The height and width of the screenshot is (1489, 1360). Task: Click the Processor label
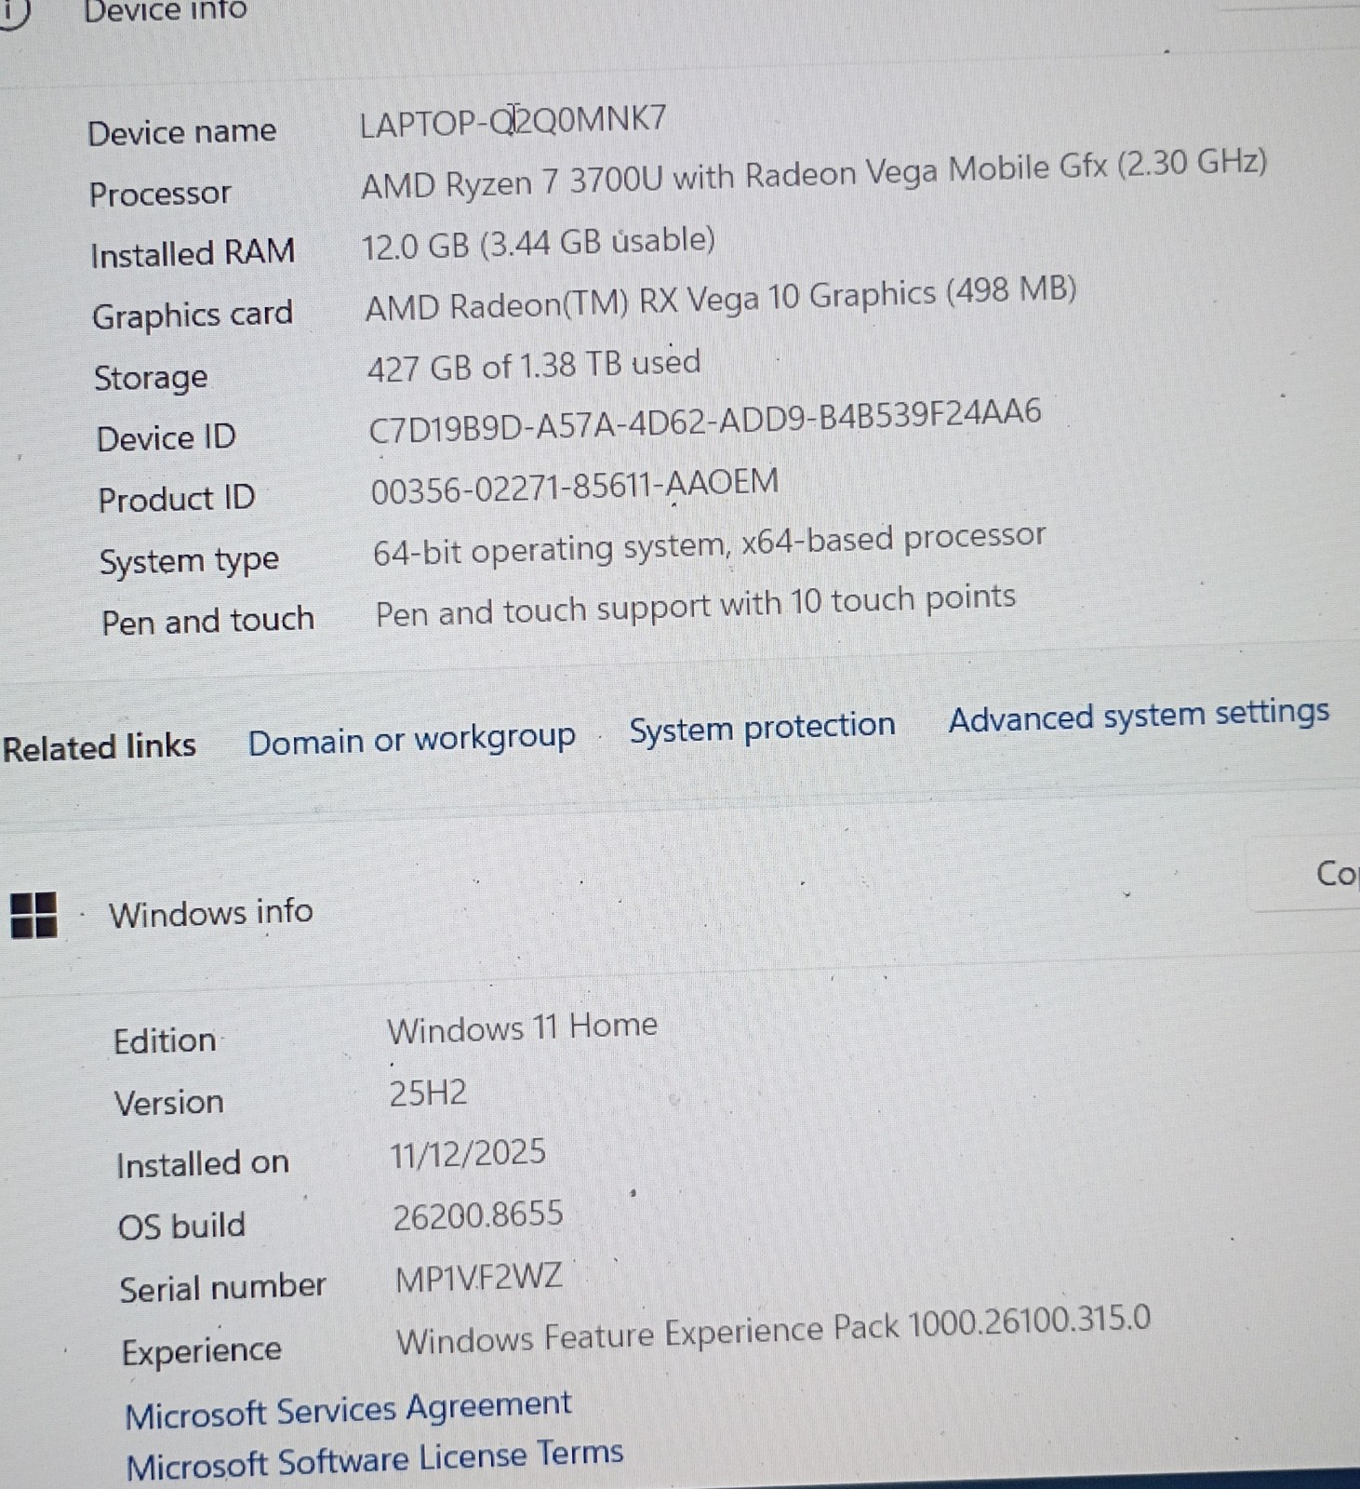[x=160, y=194]
